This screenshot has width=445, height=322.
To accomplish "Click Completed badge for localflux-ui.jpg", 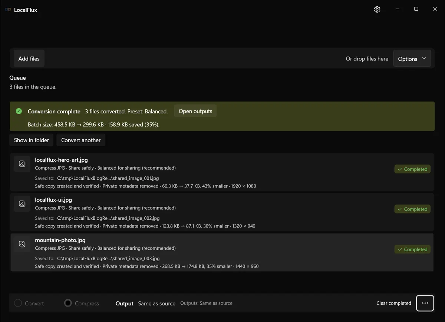I will (x=412, y=209).
